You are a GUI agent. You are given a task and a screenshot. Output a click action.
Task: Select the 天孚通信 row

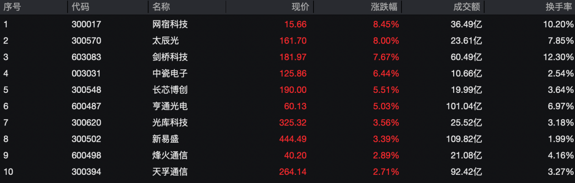287,172
